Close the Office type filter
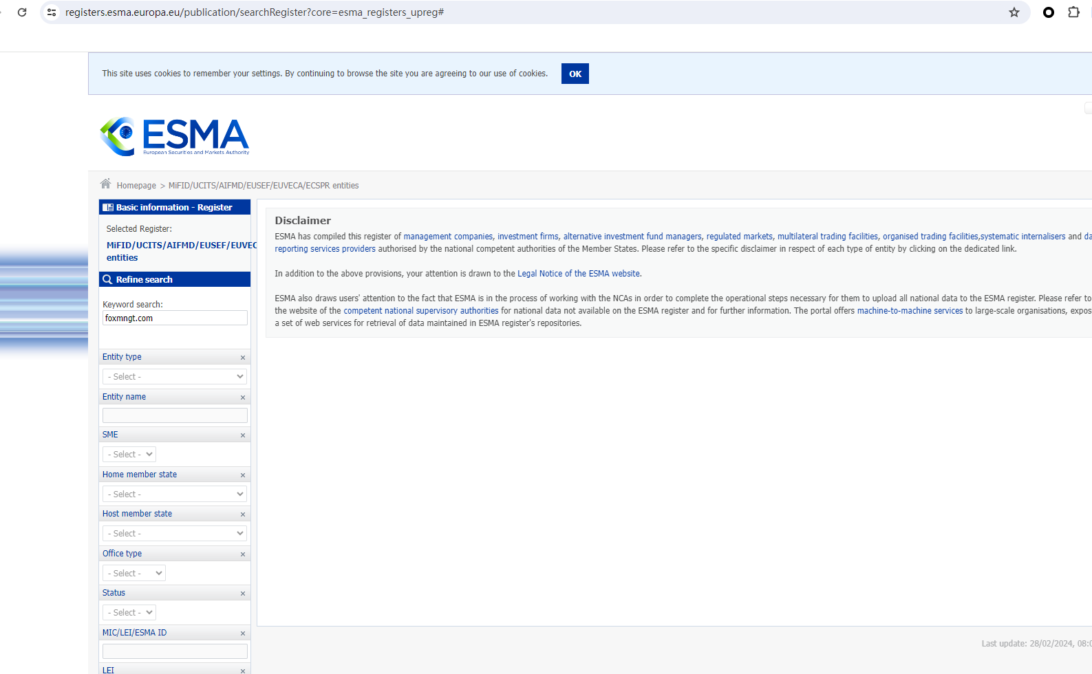Image resolution: width=1092 pixels, height=674 pixels. [242, 554]
